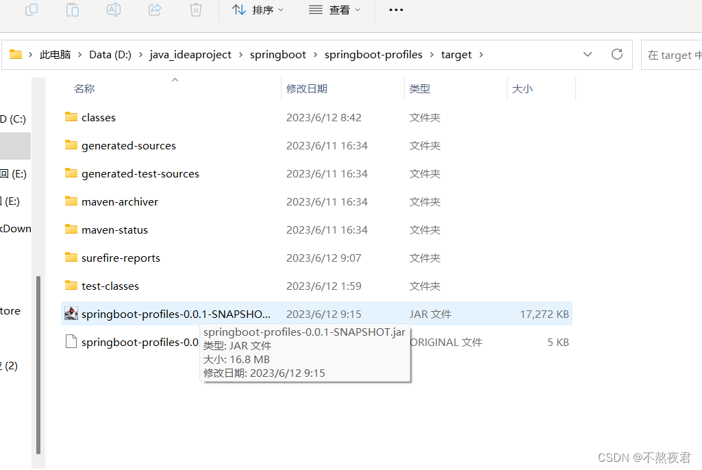Sort by 修改日期 column header
The width and height of the screenshot is (702, 470).
(x=307, y=88)
